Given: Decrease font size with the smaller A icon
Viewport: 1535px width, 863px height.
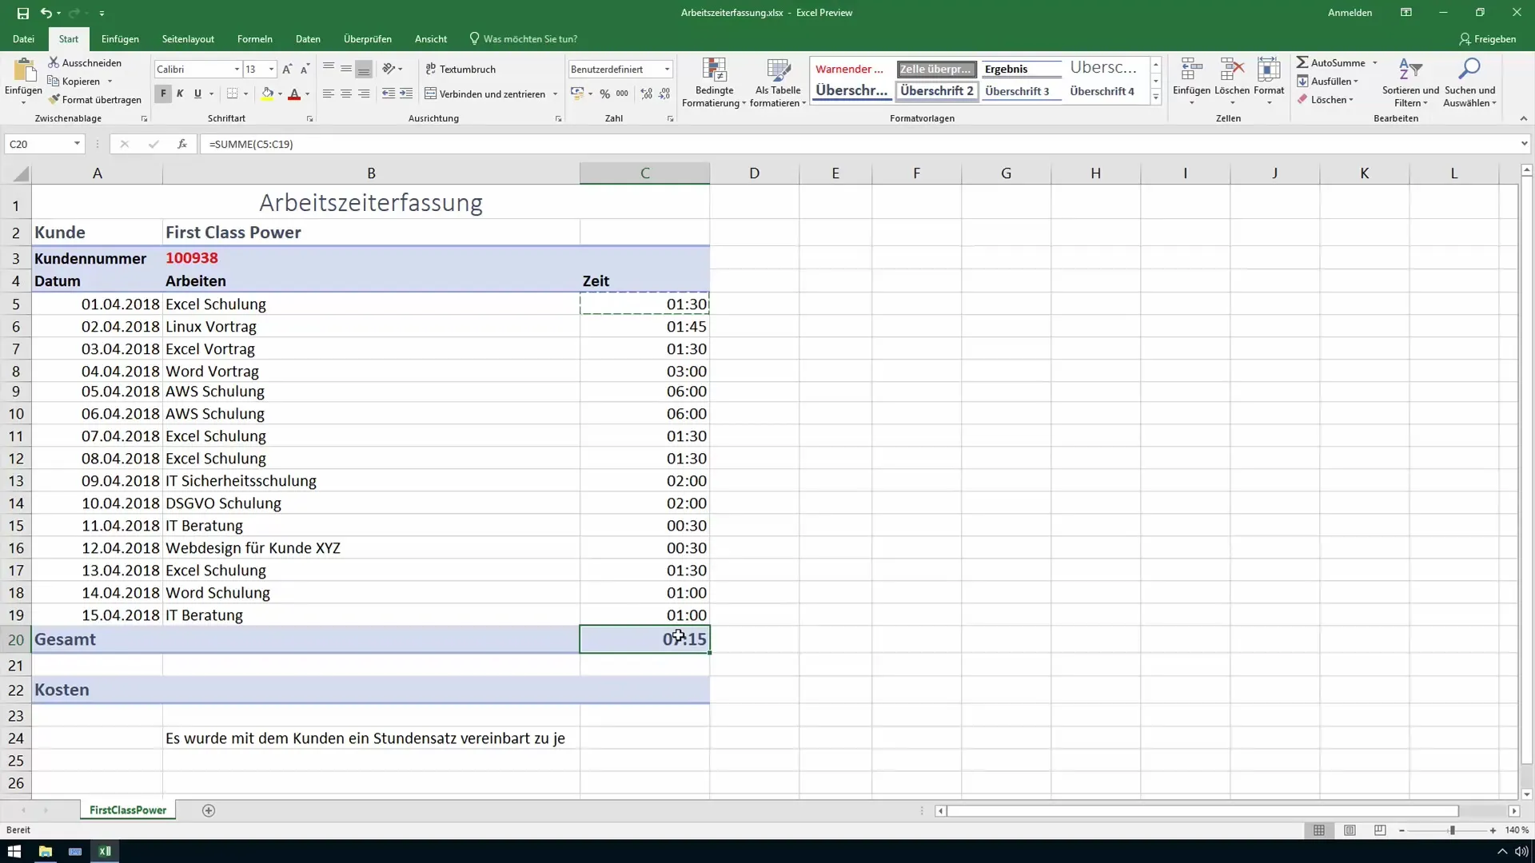Looking at the screenshot, I should [x=305, y=70].
